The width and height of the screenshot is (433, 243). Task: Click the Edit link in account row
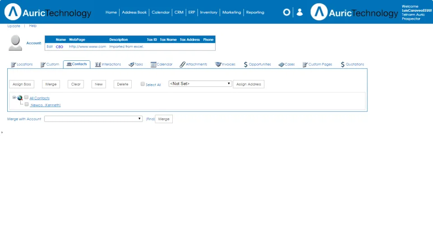pos(50,46)
